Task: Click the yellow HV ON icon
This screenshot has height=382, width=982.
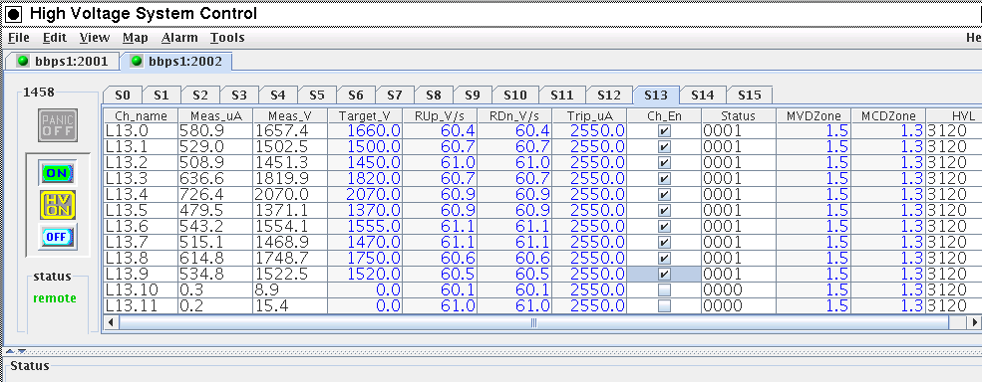Action: coord(58,205)
